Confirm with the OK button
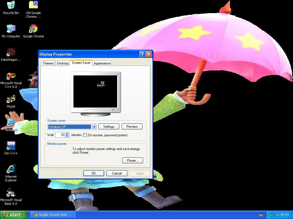 click(94, 173)
